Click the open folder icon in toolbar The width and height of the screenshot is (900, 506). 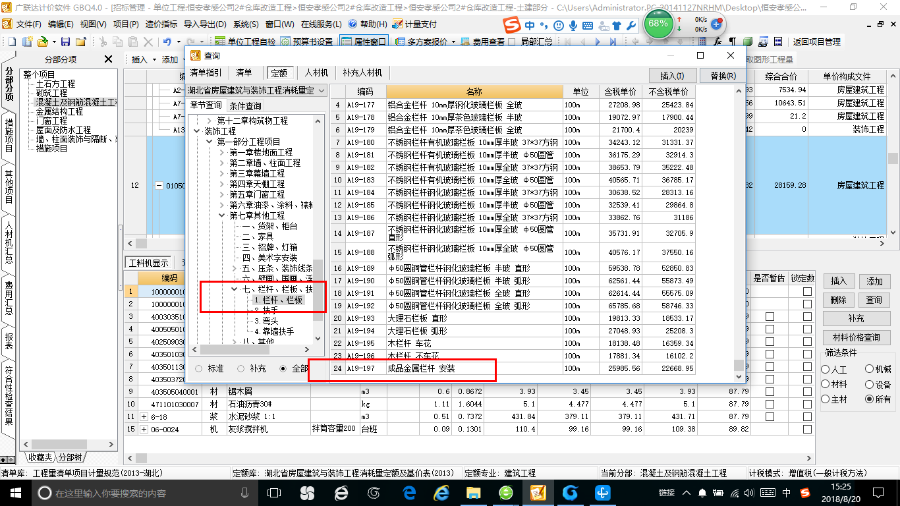tap(42, 42)
